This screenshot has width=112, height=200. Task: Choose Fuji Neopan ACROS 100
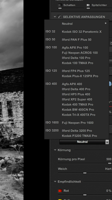tap(80, 53)
